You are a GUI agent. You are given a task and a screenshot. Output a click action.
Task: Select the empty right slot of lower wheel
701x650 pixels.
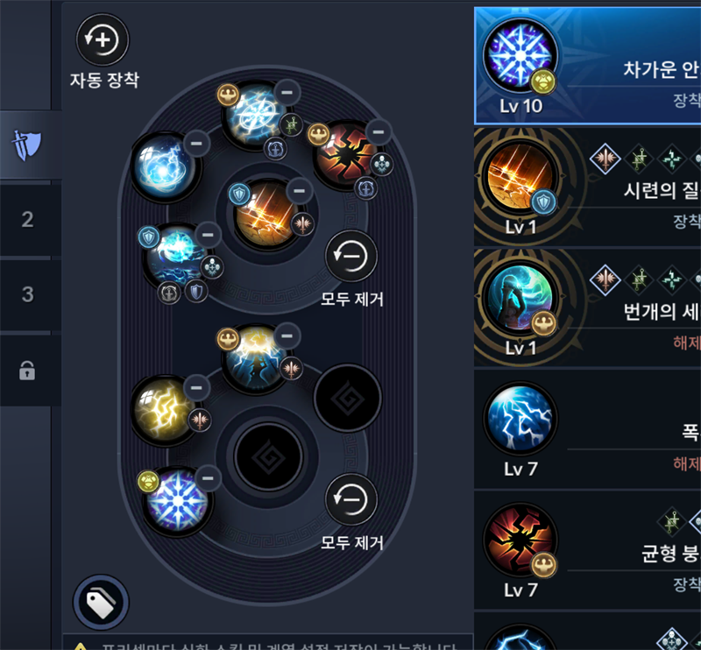[348, 398]
